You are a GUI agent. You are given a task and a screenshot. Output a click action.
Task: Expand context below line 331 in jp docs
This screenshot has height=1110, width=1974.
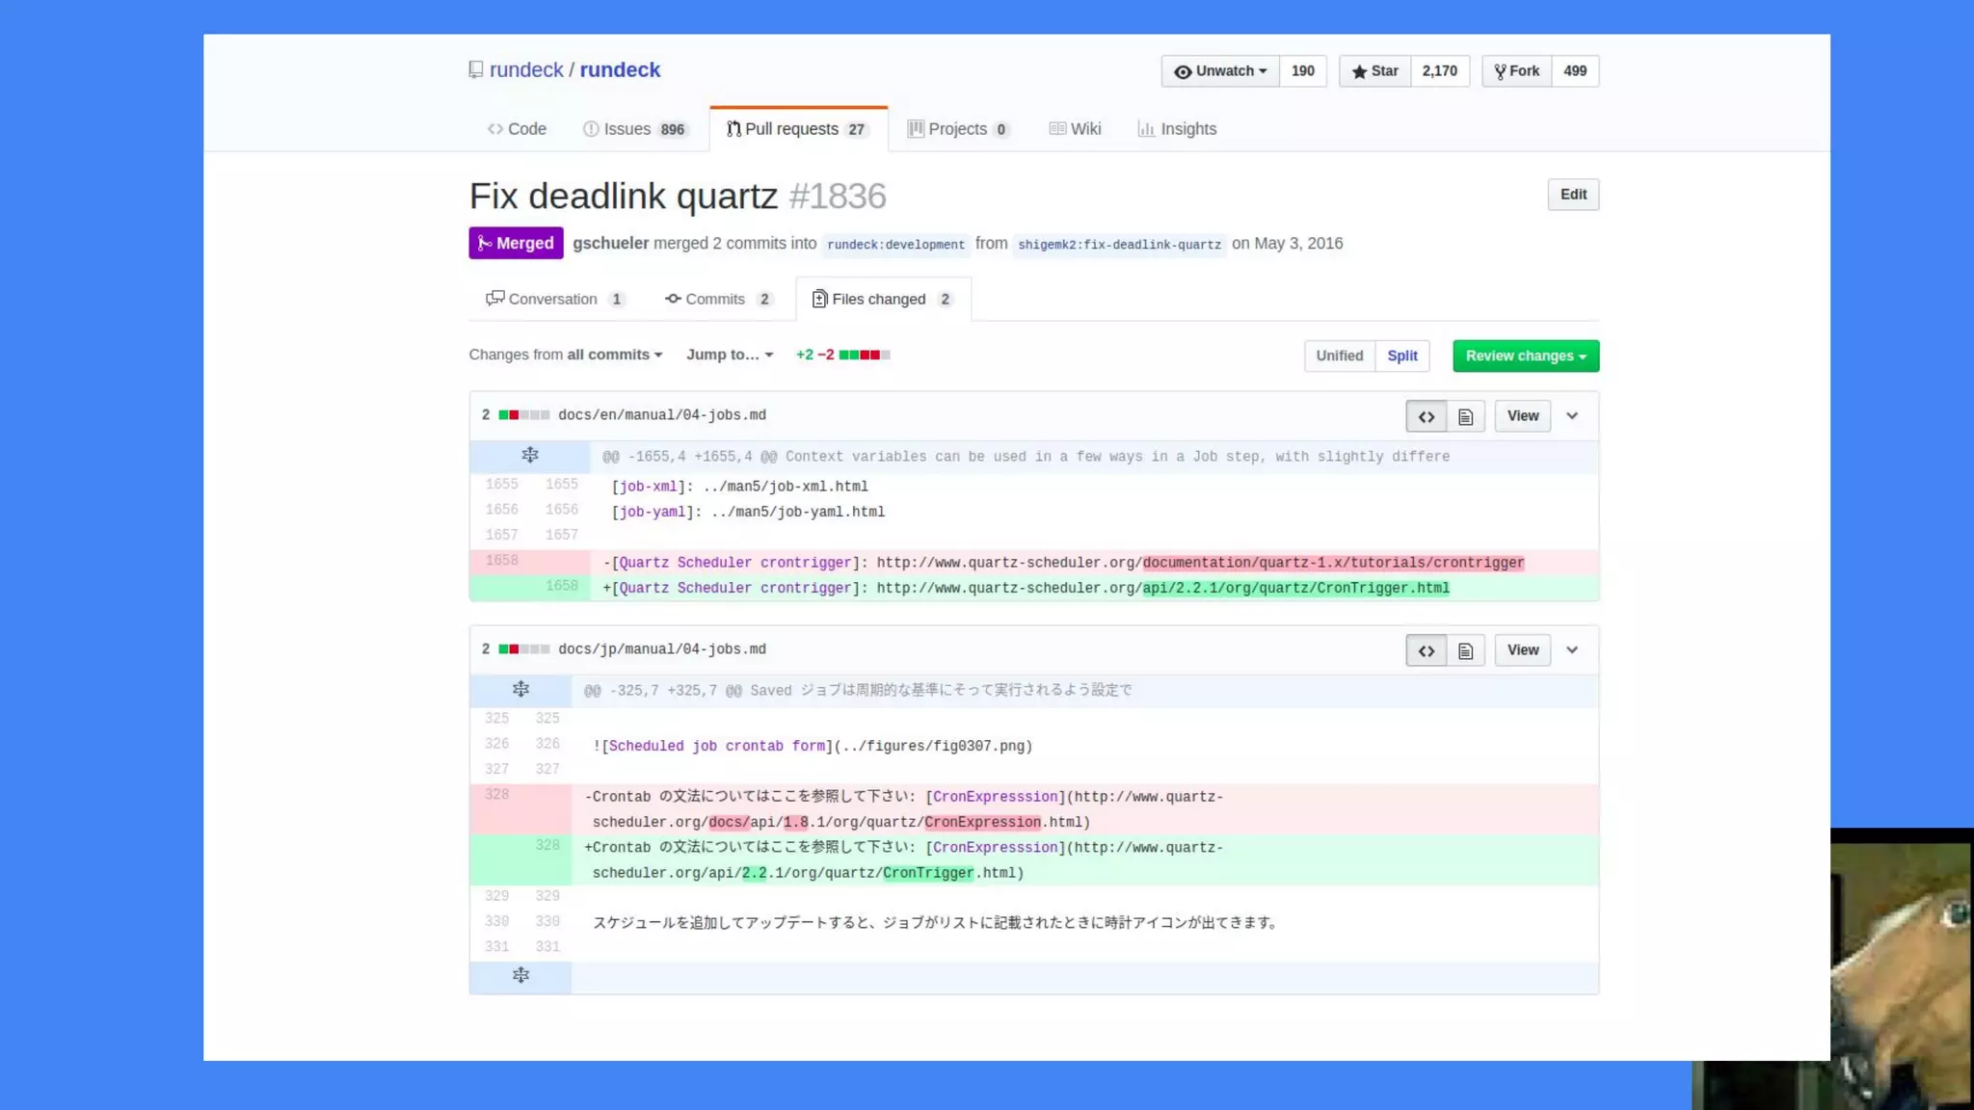click(x=520, y=976)
